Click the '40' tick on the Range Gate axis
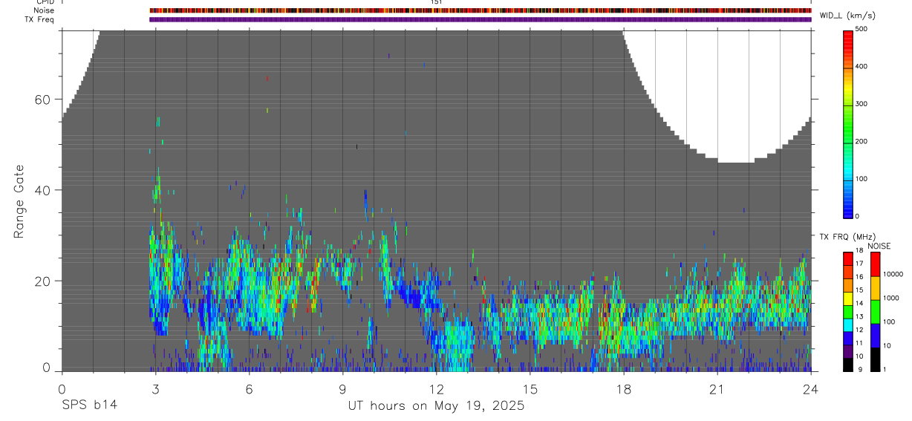The height and width of the screenshot is (421, 912). pos(44,190)
